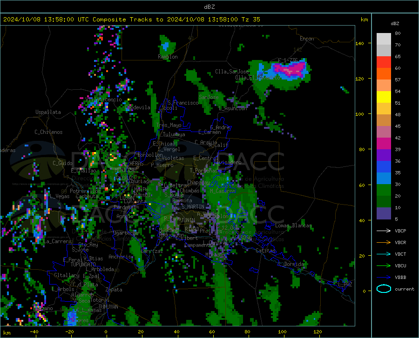Image resolution: width=419 pixels, height=338 pixels.
Task: Click the blue VBBB arrow legend icon
Action: coord(384,278)
